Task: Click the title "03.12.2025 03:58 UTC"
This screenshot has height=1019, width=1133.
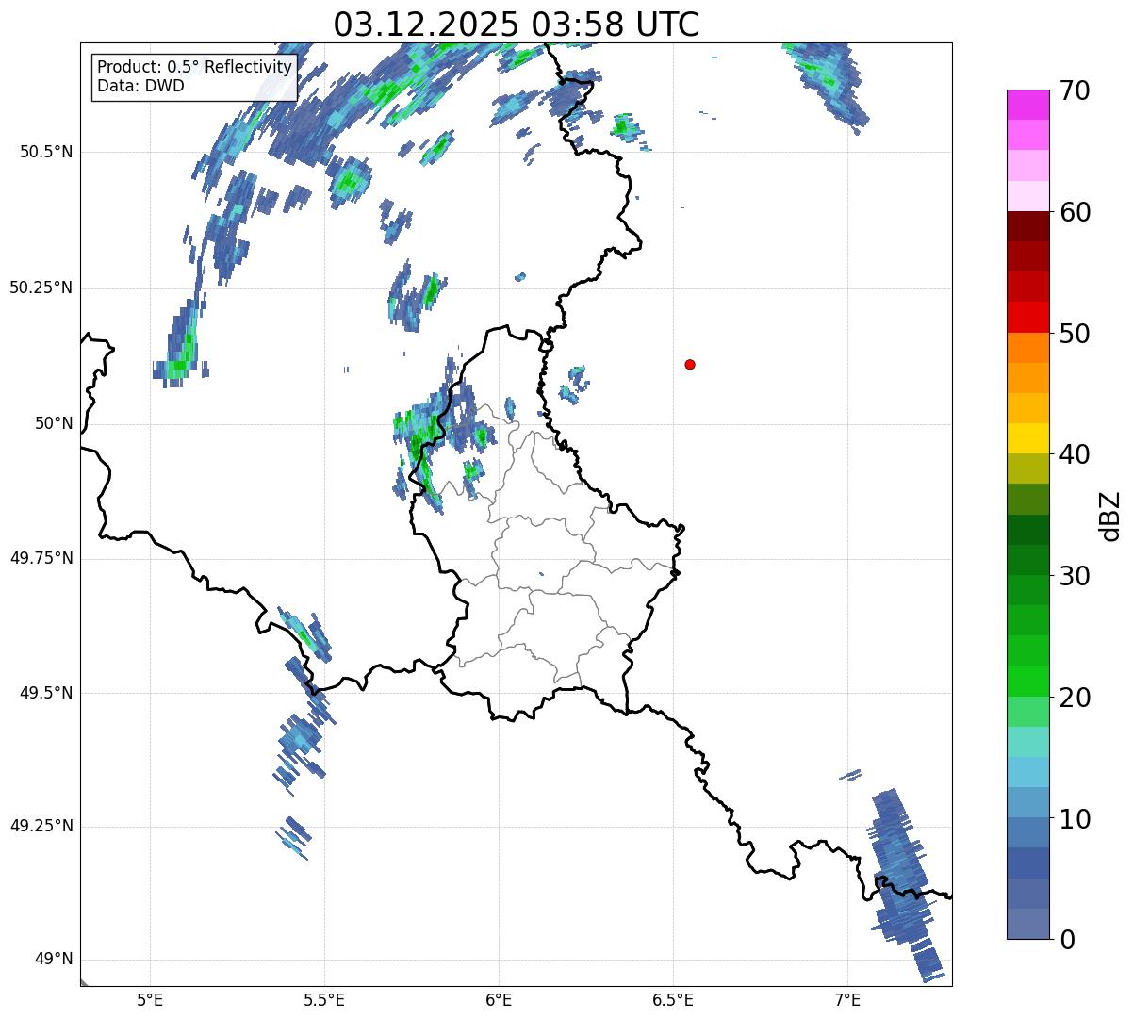Action: tap(517, 24)
